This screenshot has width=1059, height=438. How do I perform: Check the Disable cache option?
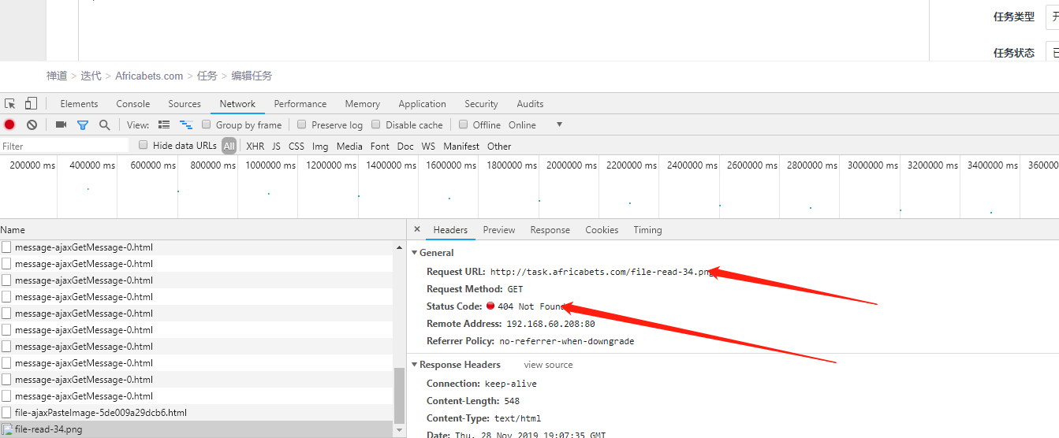(376, 124)
